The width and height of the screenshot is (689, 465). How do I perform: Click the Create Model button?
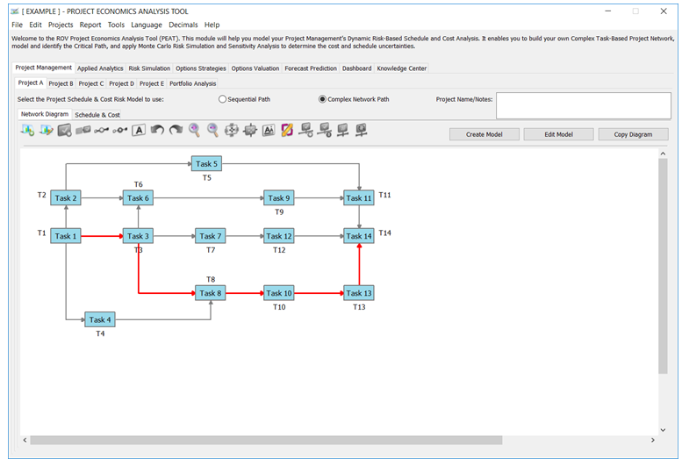pos(484,134)
